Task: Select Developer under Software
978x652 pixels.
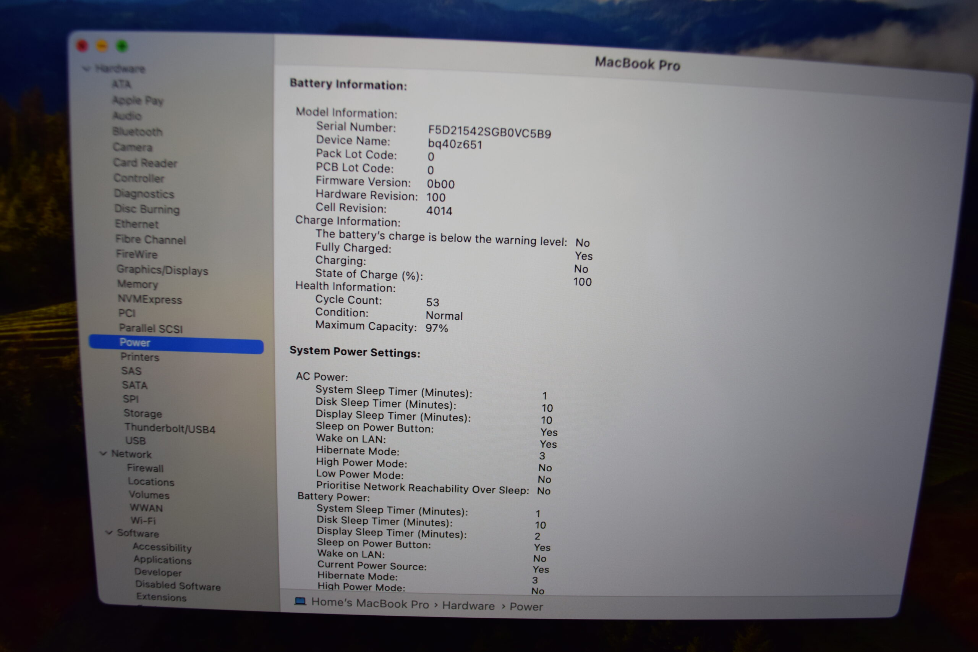Action: pyautogui.click(x=159, y=573)
